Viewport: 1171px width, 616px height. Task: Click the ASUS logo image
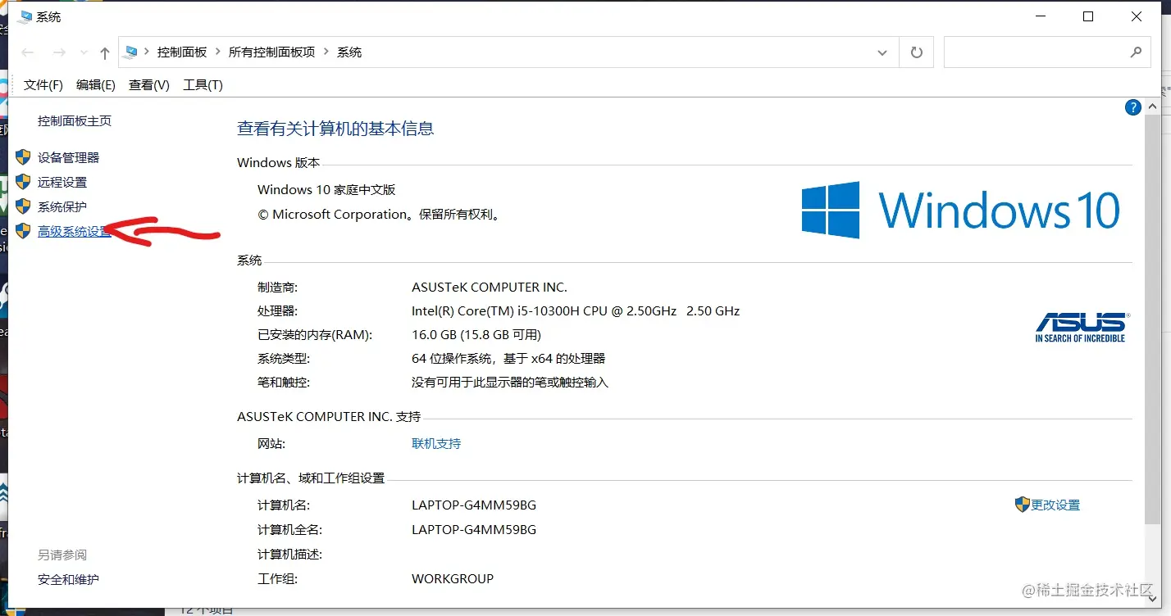pos(1081,327)
